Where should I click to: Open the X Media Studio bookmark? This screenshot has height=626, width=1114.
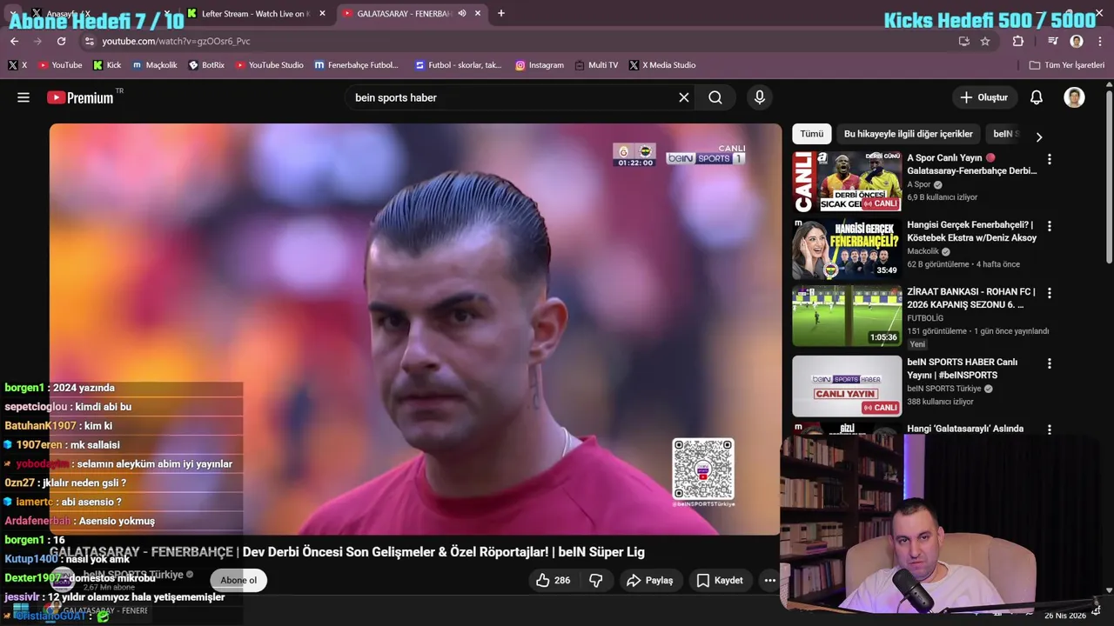[662, 65]
